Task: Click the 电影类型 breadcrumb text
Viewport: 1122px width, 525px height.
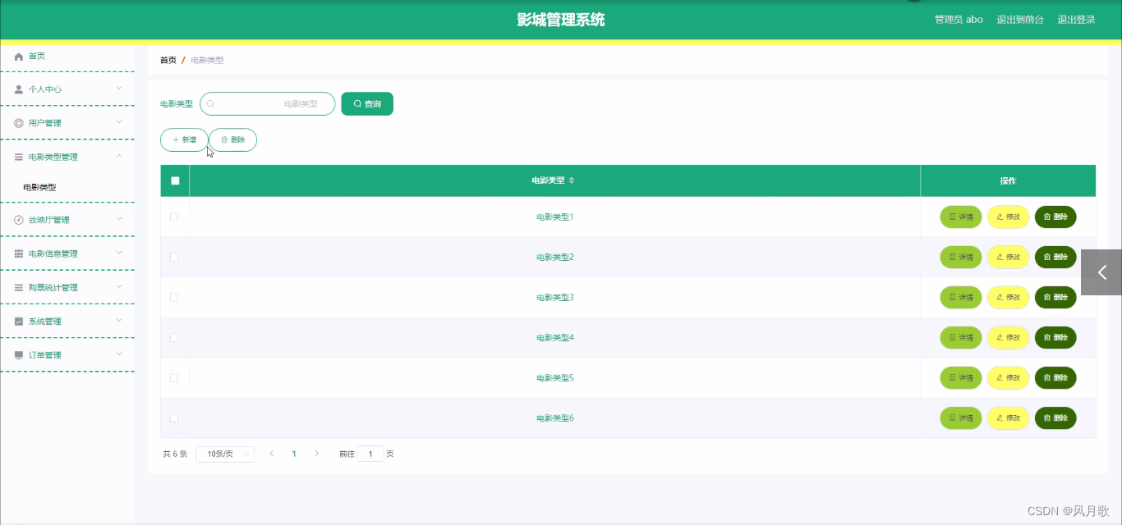Action: [x=207, y=60]
